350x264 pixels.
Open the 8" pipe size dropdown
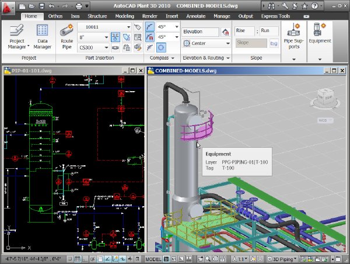[x=107, y=37]
